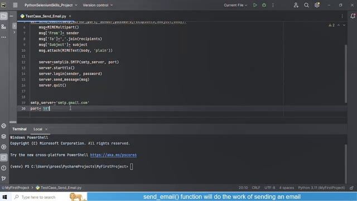
Task: Click the msg=MIMEMultipart() code line
Action: tap(59, 27)
